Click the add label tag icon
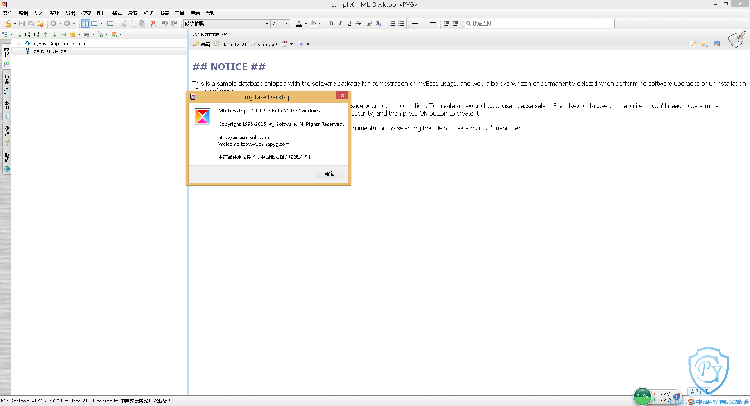Screen dimensions: 750x406 [x=100, y=34]
